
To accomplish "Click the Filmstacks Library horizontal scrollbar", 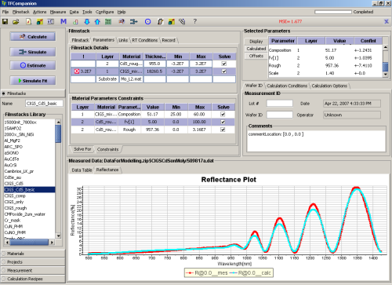I will 30,243.
